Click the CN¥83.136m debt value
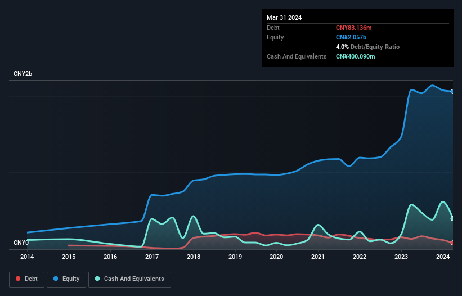462x296 pixels. pyautogui.click(x=353, y=28)
